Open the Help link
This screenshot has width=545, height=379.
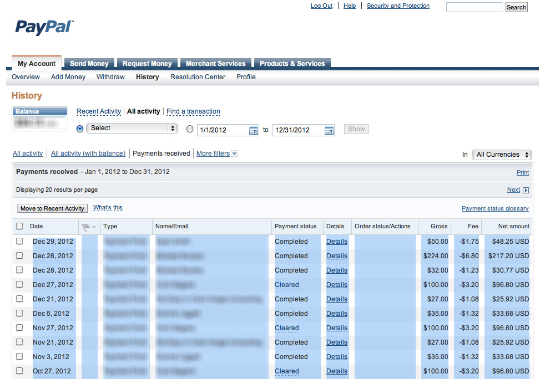[350, 6]
